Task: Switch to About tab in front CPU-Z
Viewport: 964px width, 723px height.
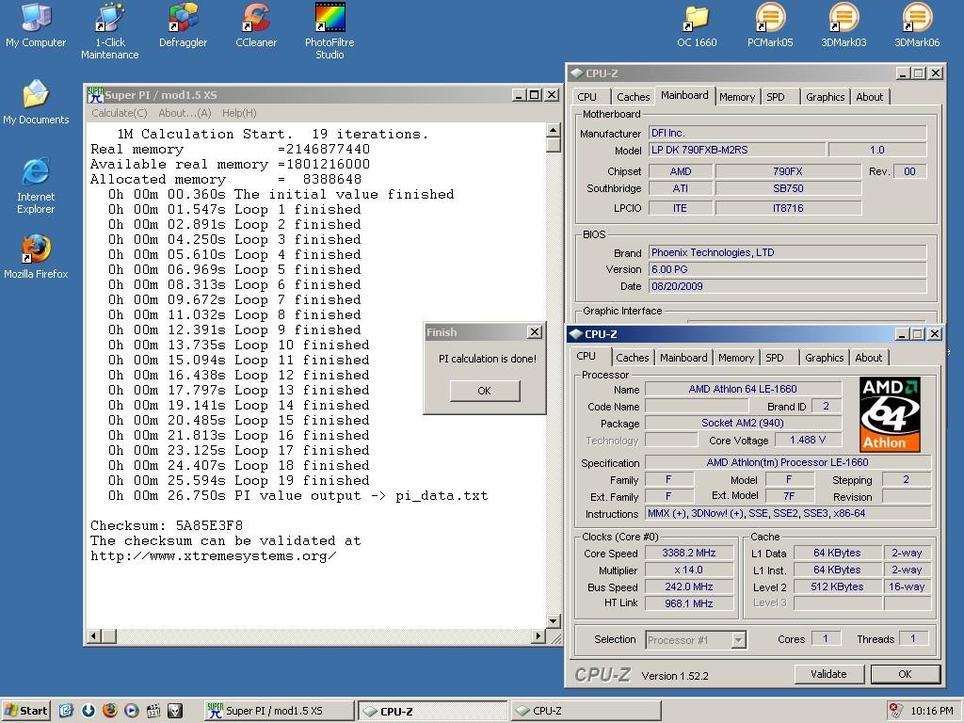Action: pyautogui.click(x=869, y=358)
